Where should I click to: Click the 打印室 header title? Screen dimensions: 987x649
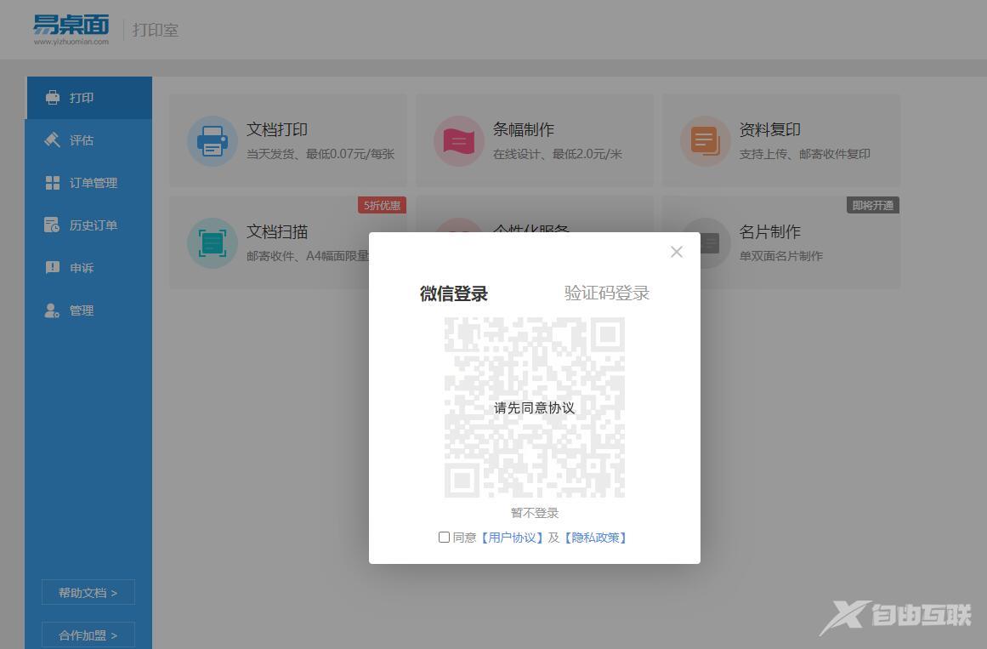(156, 31)
